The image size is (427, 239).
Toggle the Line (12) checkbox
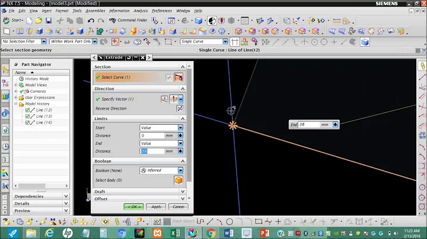27,110
